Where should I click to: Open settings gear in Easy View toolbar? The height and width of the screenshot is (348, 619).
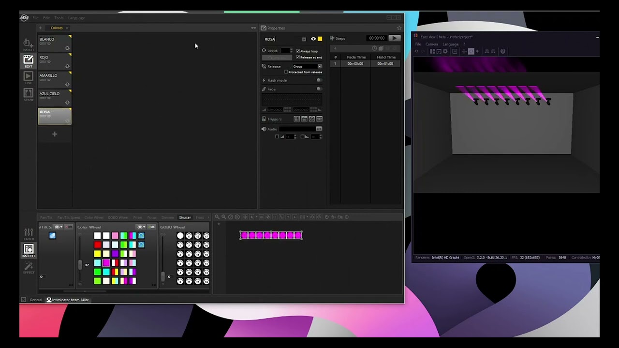pos(445,51)
